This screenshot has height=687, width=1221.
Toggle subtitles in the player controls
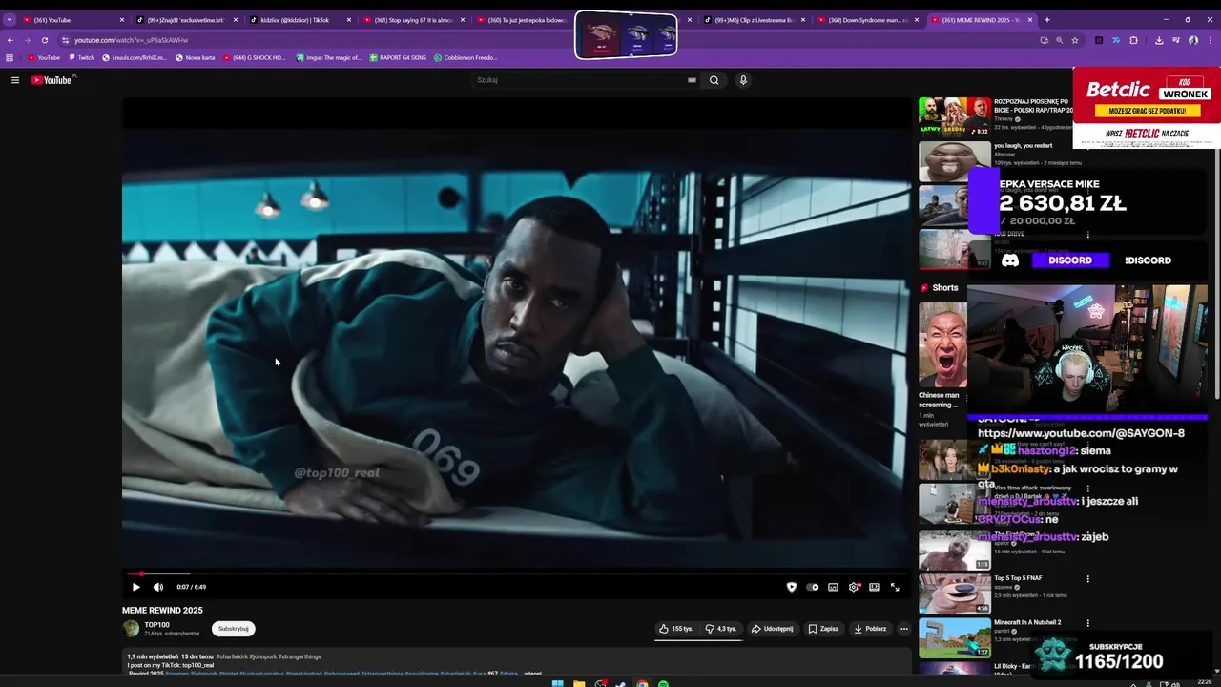tap(833, 587)
